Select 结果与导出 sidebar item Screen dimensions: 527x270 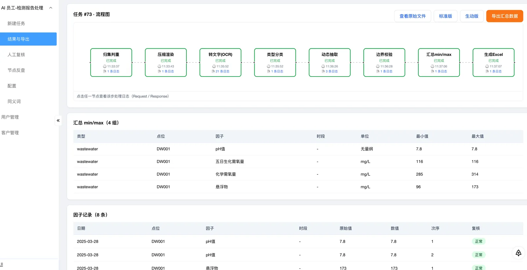click(x=28, y=39)
